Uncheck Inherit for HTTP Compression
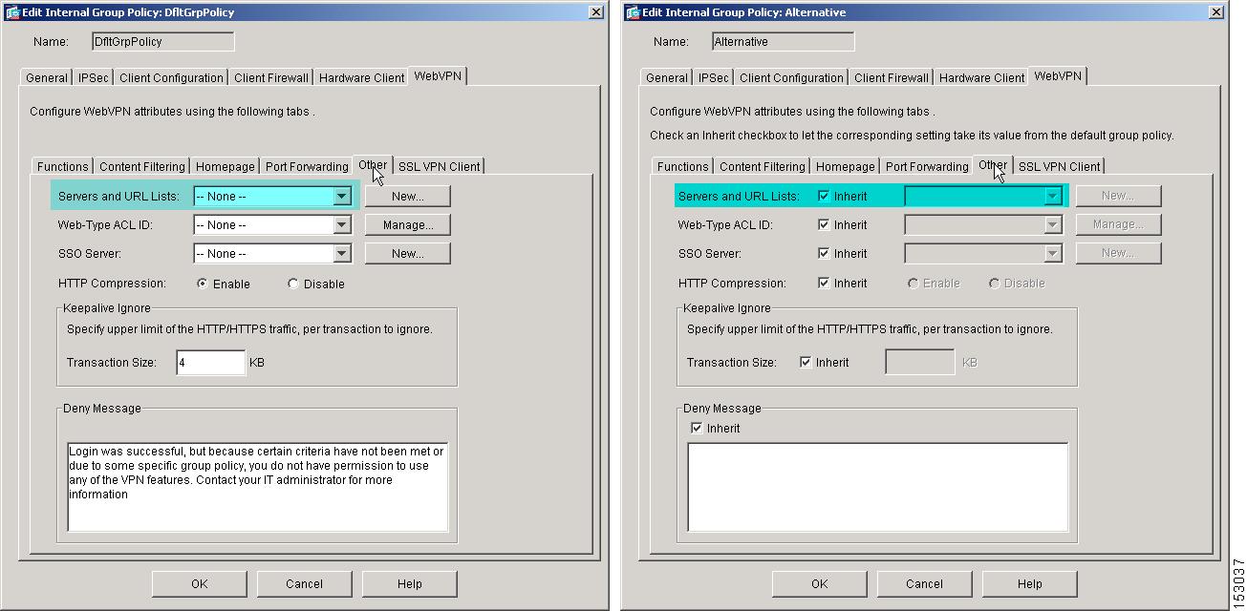 tap(824, 283)
